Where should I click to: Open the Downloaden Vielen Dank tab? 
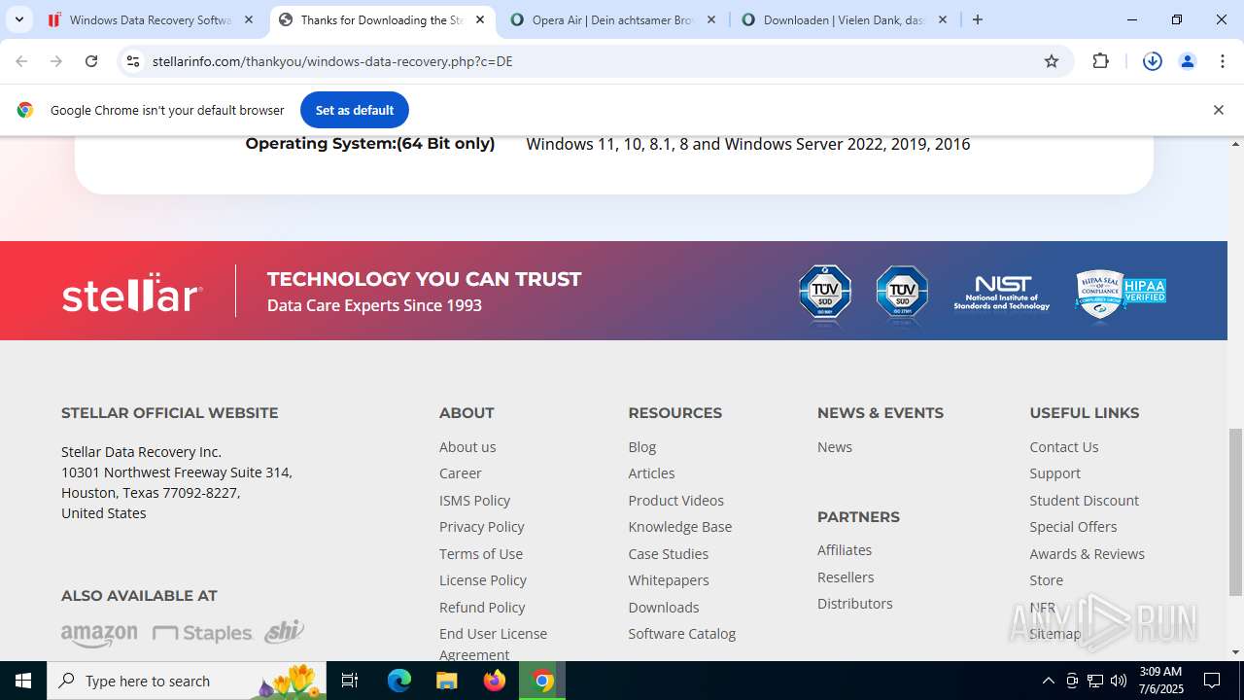pyautogui.click(x=845, y=19)
